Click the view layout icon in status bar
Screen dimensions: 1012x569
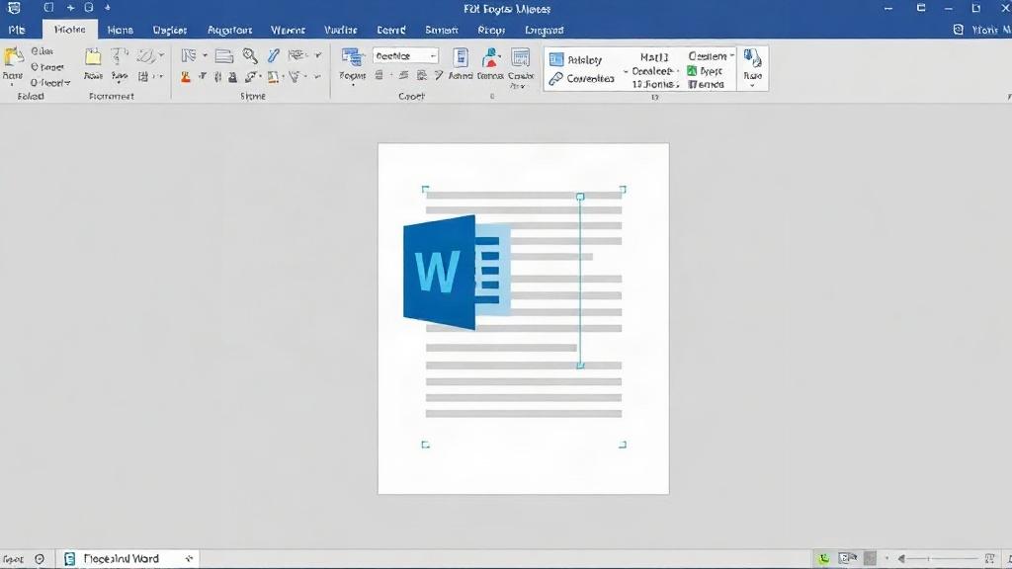847,558
